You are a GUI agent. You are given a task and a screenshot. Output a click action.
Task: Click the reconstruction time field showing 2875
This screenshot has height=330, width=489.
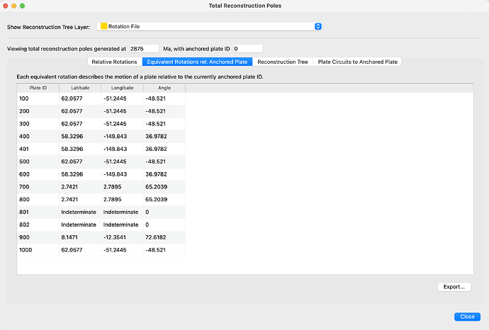tap(144, 49)
